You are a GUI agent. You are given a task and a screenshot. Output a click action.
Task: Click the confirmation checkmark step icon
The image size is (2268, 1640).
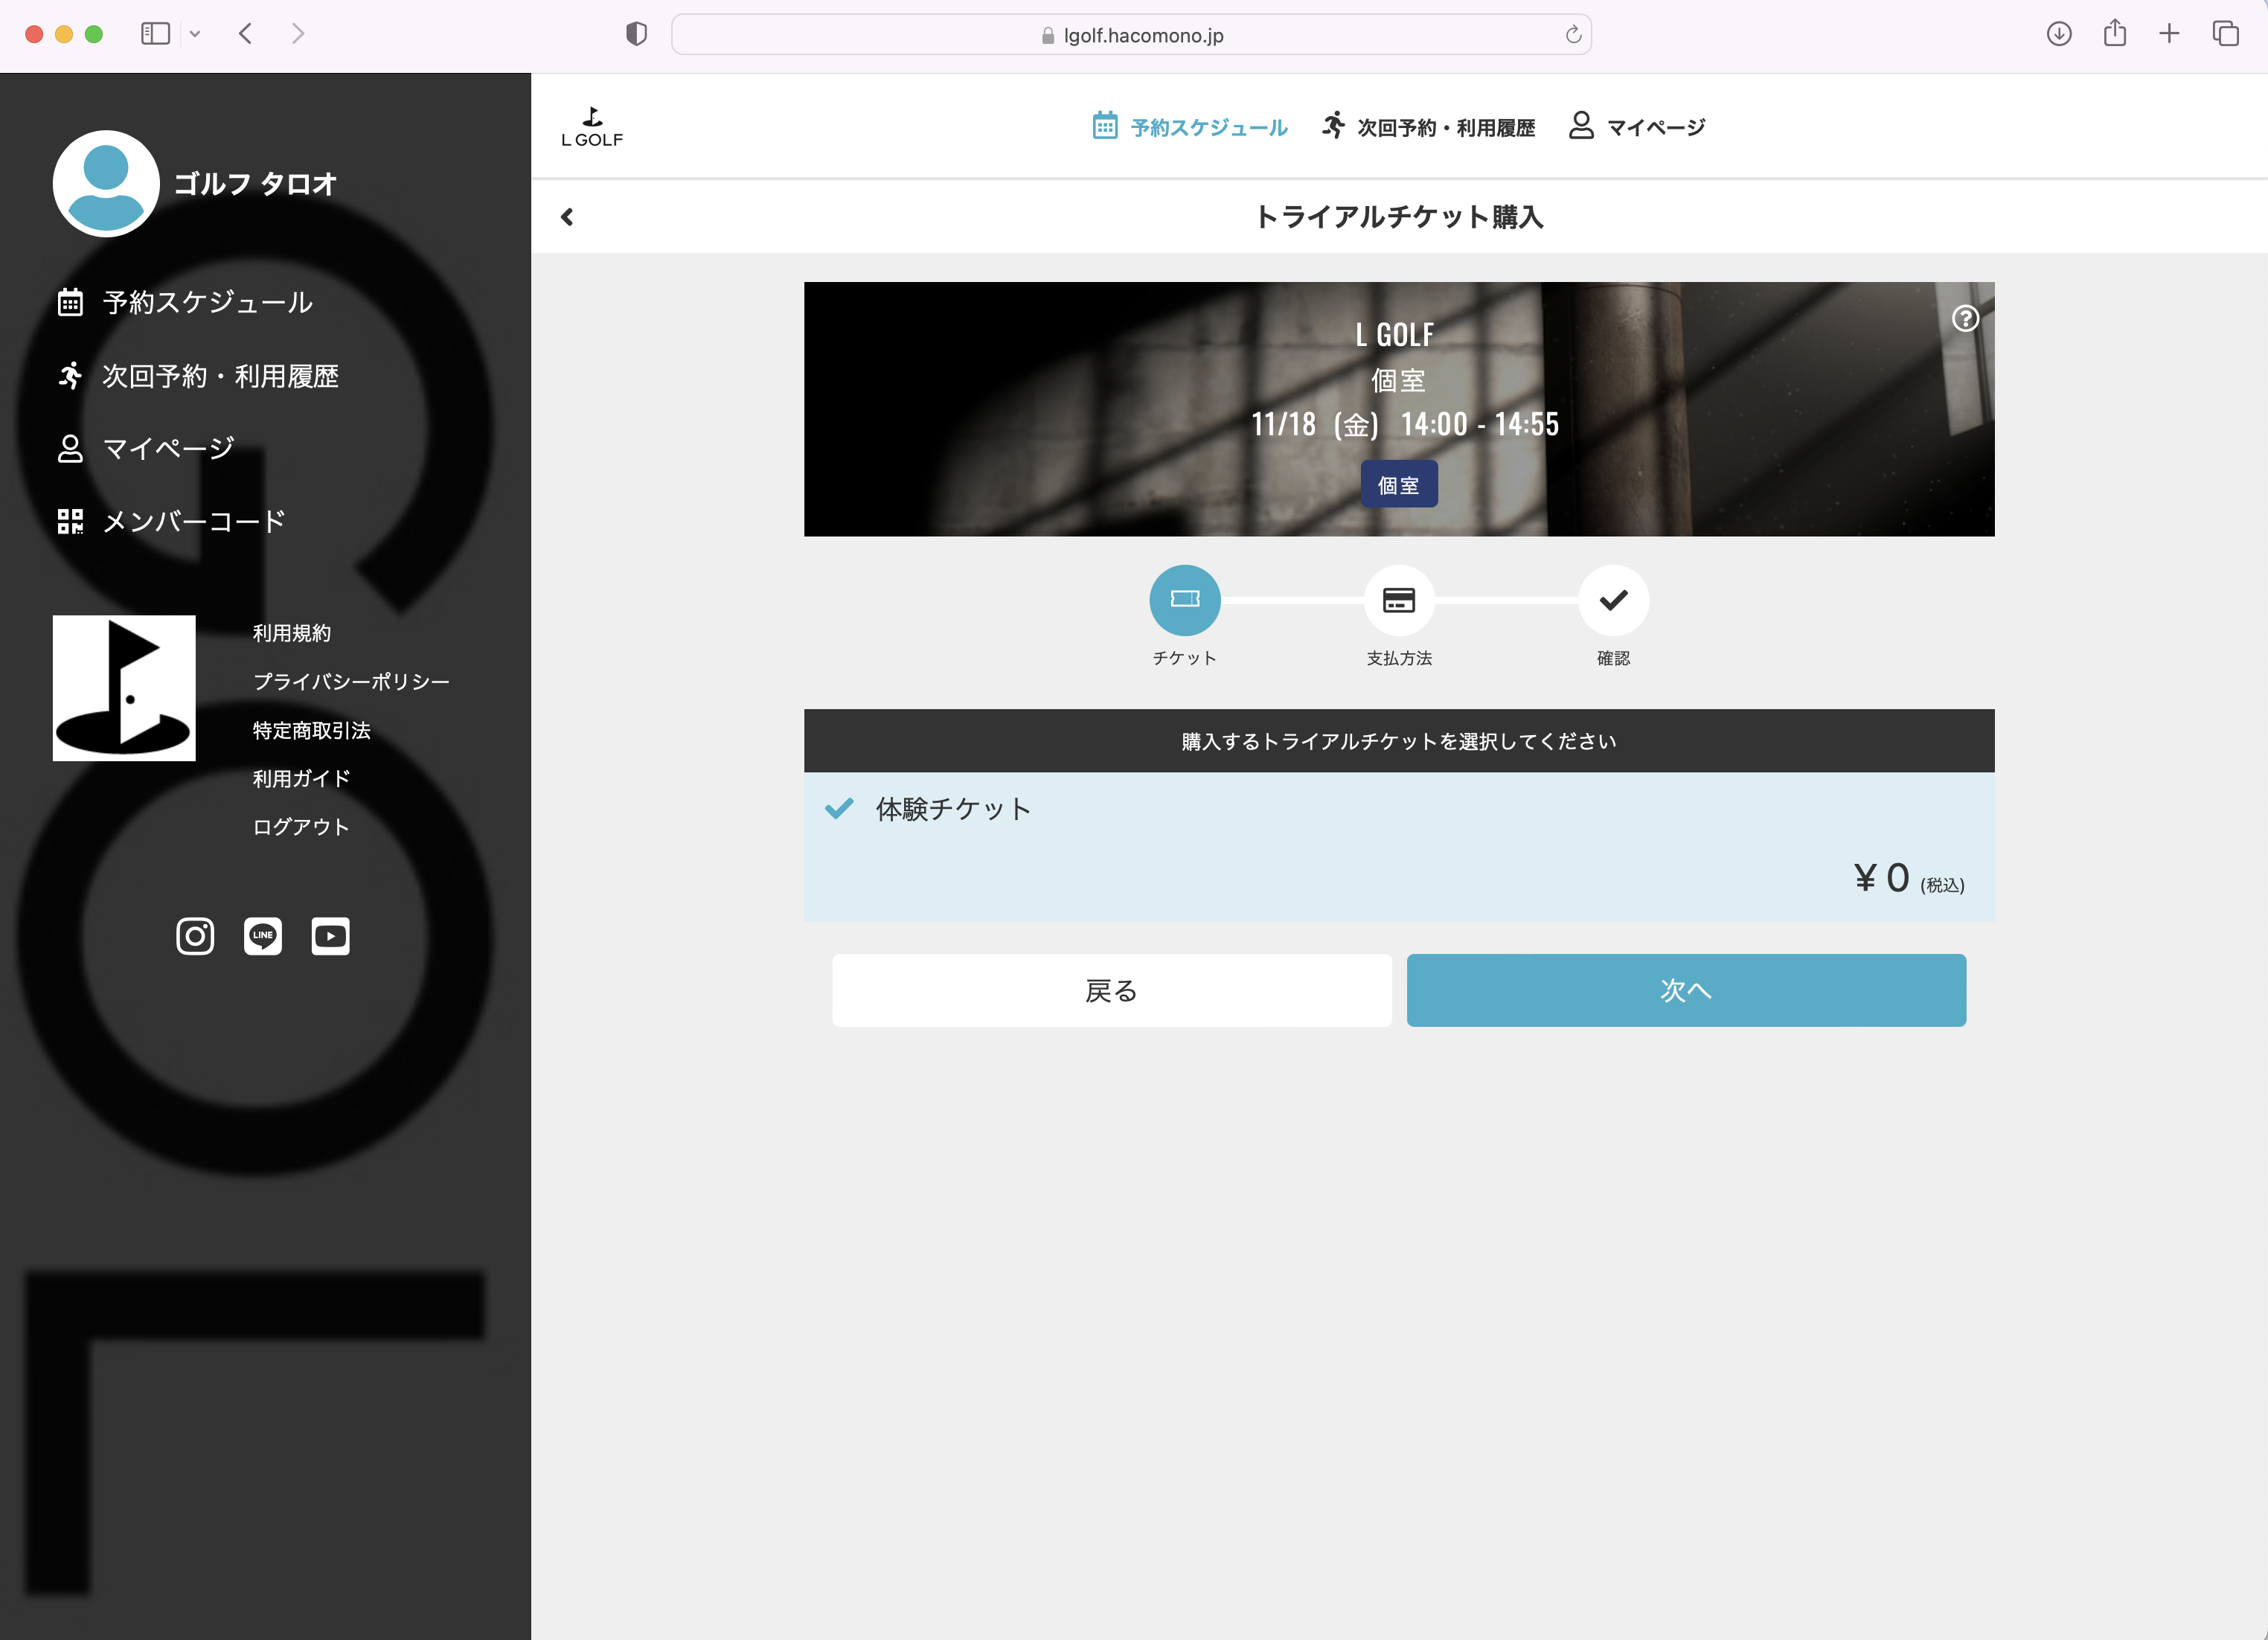tap(1613, 600)
